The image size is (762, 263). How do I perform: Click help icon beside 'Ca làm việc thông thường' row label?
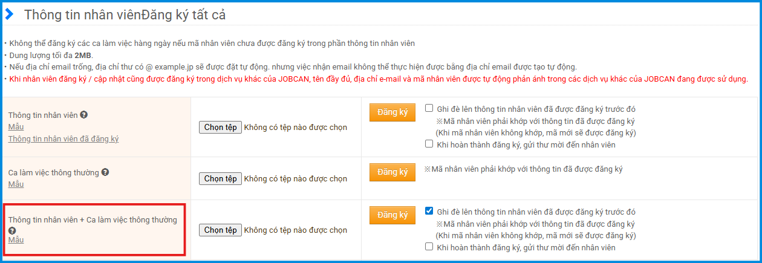[105, 172]
